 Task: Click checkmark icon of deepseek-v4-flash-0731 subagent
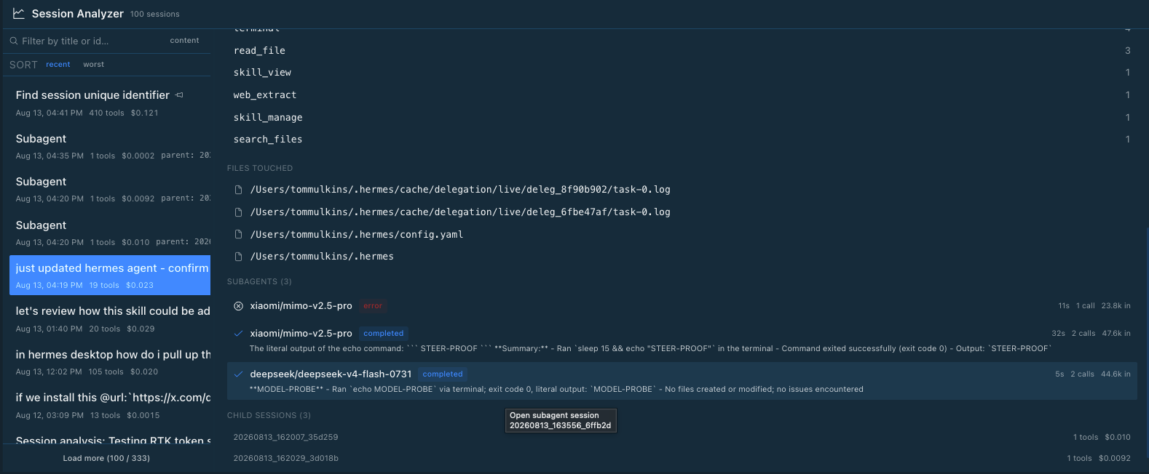pyautogui.click(x=238, y=374)
